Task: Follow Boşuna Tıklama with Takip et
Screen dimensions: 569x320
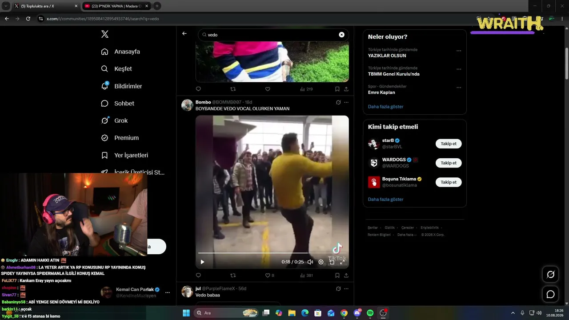Action: tap(449, 182)
